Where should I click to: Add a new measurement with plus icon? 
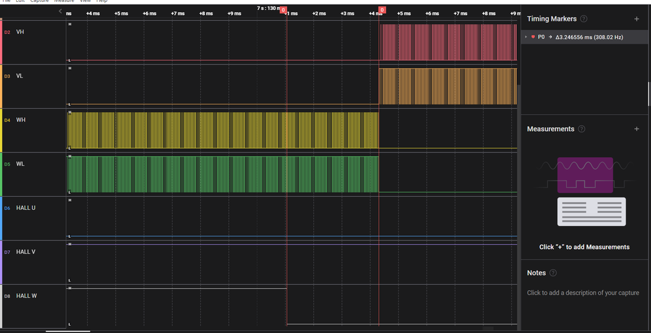click(637, 129)
